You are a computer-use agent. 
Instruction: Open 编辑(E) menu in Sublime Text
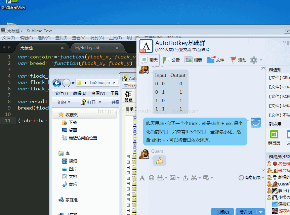coord(26,38)
